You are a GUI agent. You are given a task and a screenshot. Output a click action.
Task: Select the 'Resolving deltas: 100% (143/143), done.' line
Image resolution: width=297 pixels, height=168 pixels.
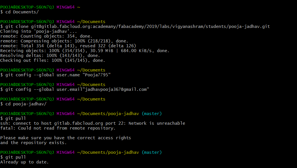[50, 56]
